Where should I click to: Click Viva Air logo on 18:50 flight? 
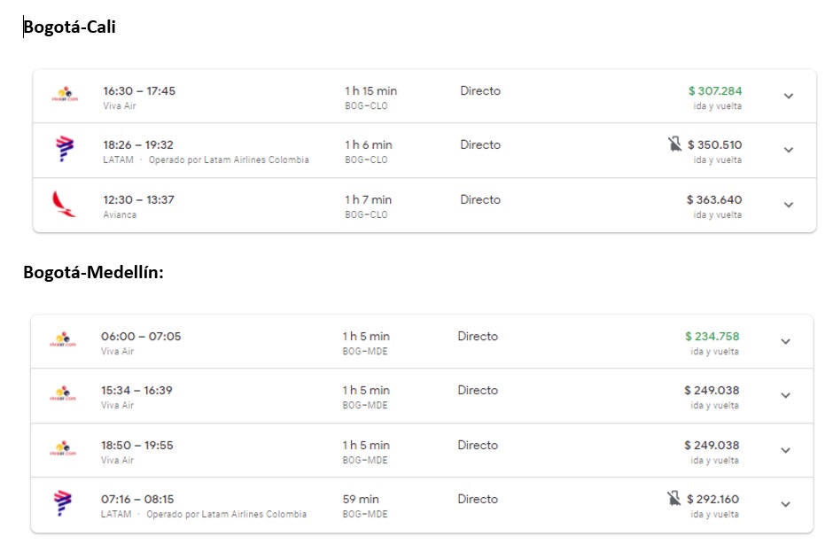click(x=62, y=448)
